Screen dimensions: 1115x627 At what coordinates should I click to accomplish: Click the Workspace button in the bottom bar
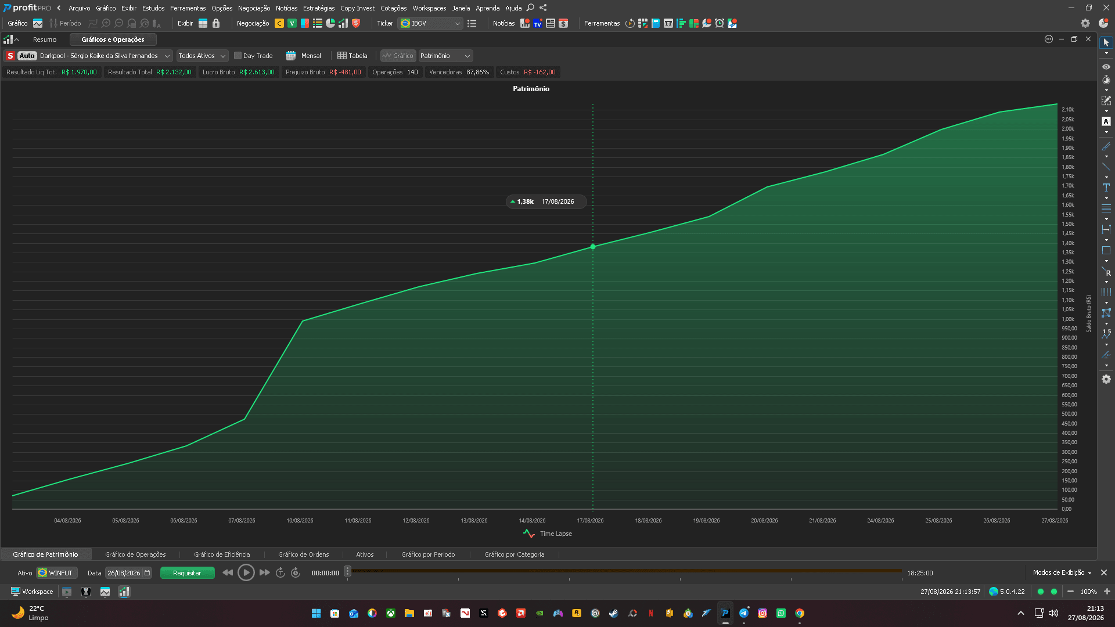32,592
